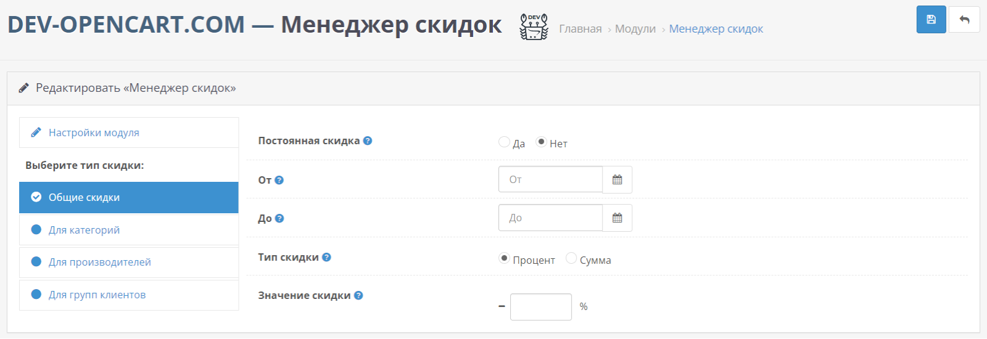Click help icon next to До label
This screenshot has width=987, height=339.
(279, 218)
